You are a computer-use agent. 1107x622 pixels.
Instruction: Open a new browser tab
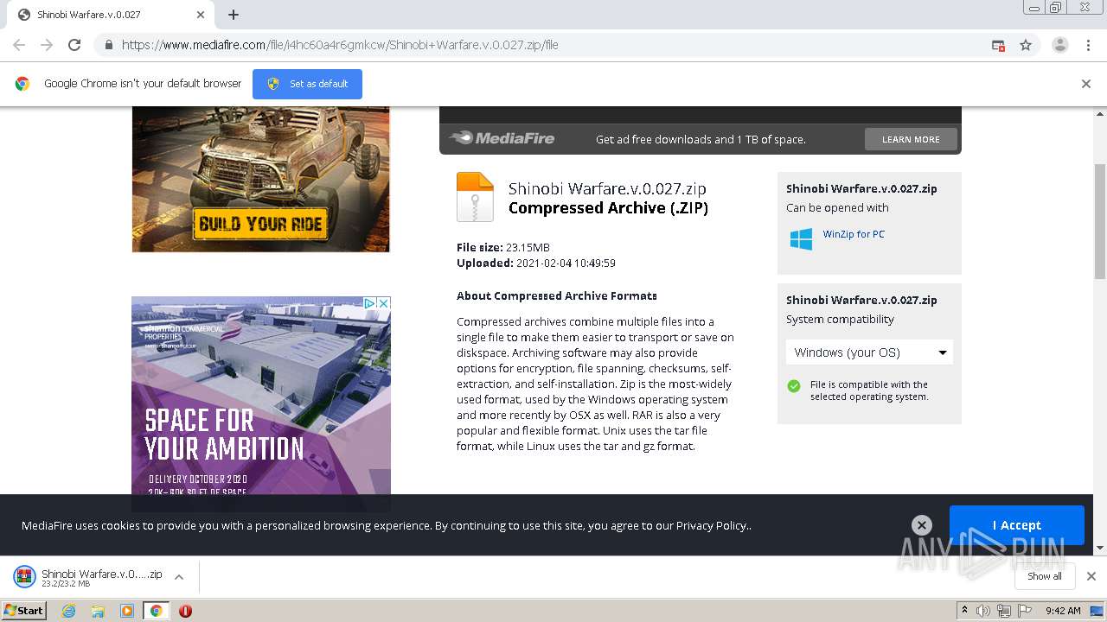(234, 15)
